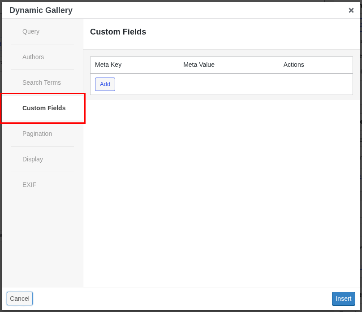
Task: Click the empty sidebar area below EXIF
Action: tap(43, 238)
